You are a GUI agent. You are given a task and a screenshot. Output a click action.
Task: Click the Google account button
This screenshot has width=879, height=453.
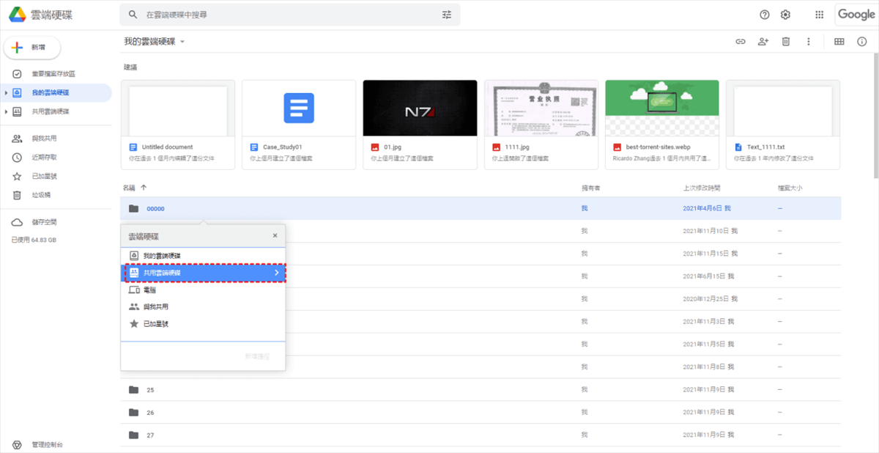pyautogui.click(x=856, y=15)
